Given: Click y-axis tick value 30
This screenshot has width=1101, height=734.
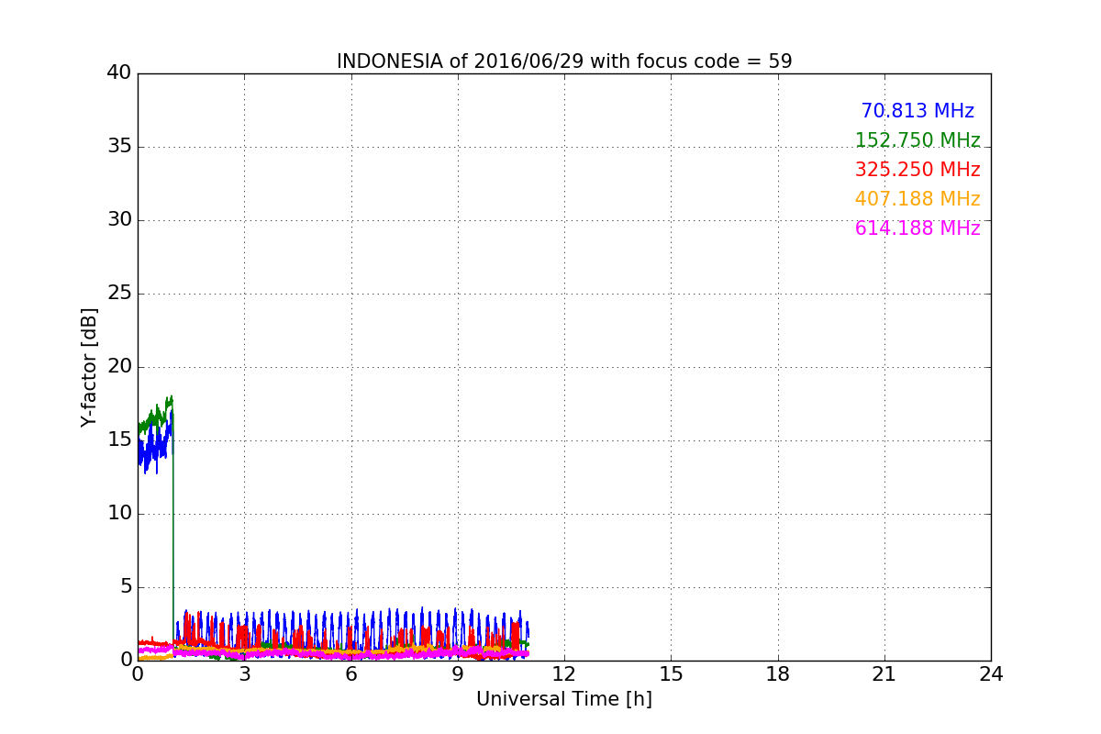Looking at the screenshot, I should click(x=119, y=220).
